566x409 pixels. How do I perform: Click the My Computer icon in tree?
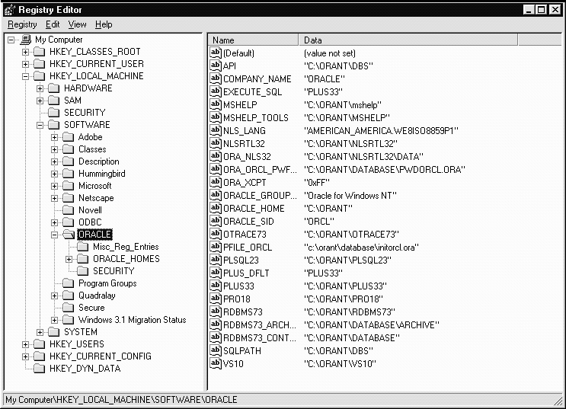[x=25, y=40]
